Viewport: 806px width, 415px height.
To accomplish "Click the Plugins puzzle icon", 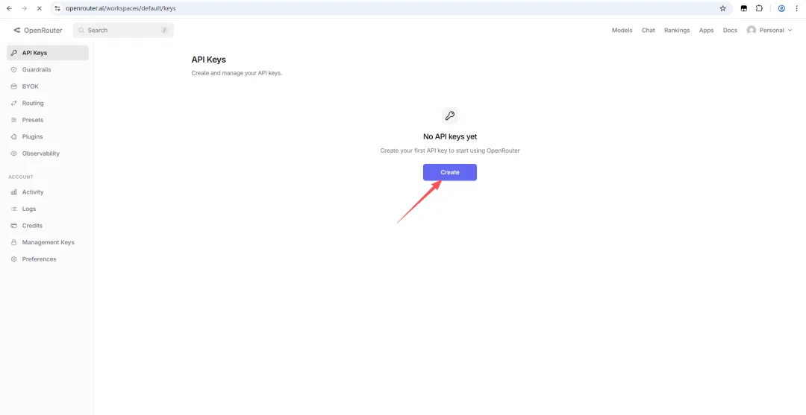I will click(14, 137).
